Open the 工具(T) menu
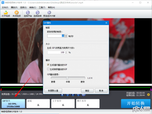Image resolution: width=152 pixels, height=114 pixels. pyautogui.click(x=42, y=7)
